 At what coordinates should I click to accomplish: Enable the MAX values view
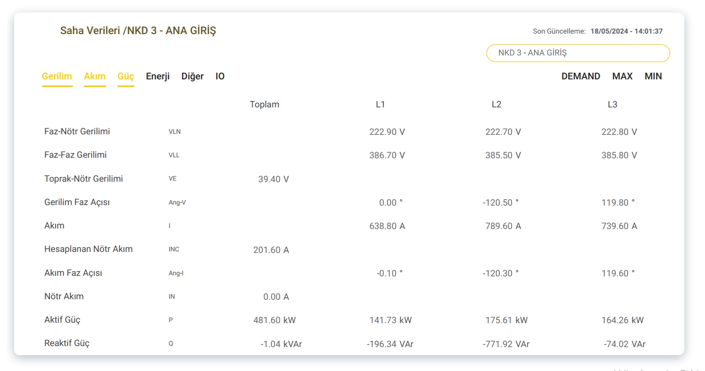[622, 76]
